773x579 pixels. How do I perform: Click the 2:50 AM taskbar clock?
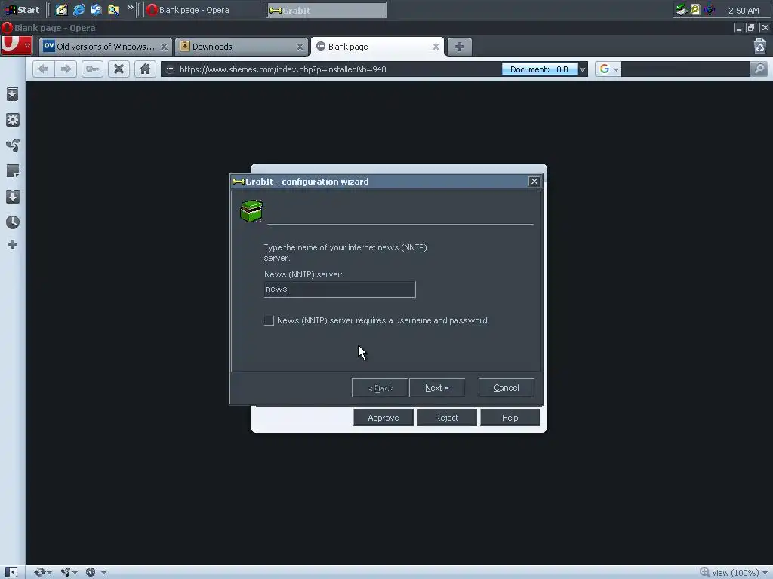(744, 11)
